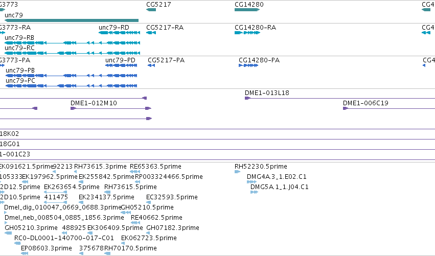Click the EK263654.5prime EST label
This screenshot has width=435, height=256.
(72, 187)
